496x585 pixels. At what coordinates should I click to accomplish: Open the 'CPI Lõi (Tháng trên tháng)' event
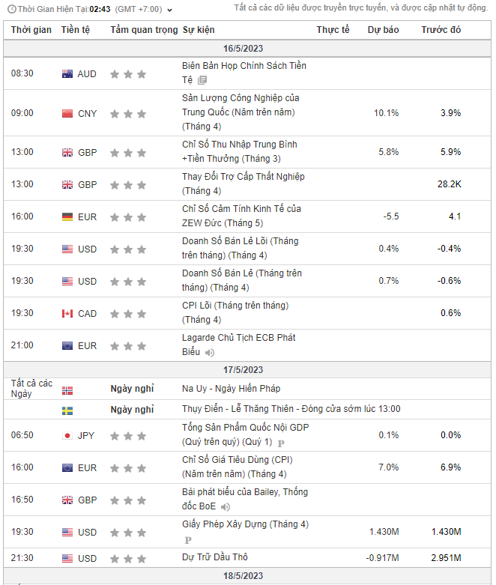coord(235,306)
